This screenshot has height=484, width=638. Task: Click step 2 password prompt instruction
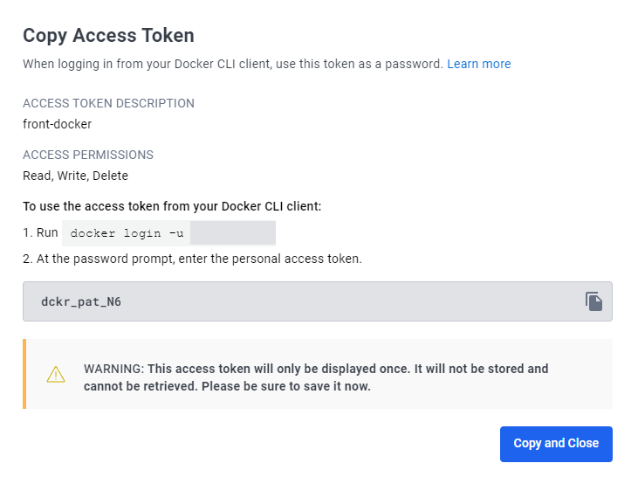pyautogui.click(x=193, y=259)
